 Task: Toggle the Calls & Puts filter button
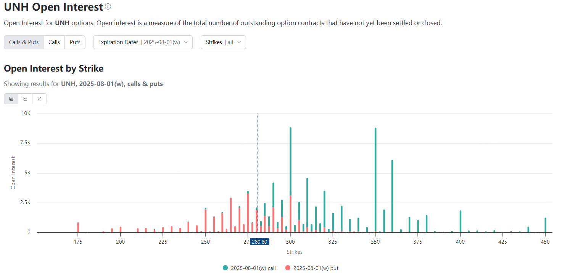[x=23, y=42]
